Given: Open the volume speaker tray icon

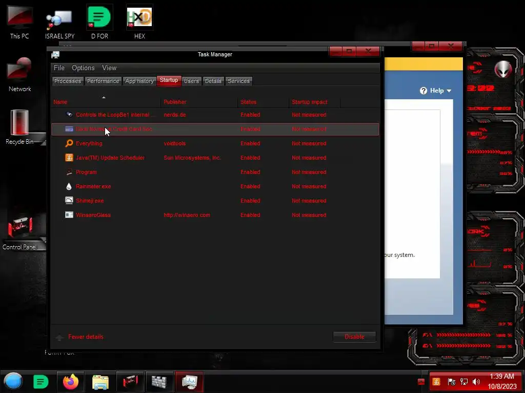Looking at the screenshot, I should (x=476, y=382).
